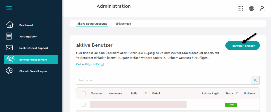The height and width of the screenshot is (112, 271).
Task: Click the search magnifier button
Action: 255,80
